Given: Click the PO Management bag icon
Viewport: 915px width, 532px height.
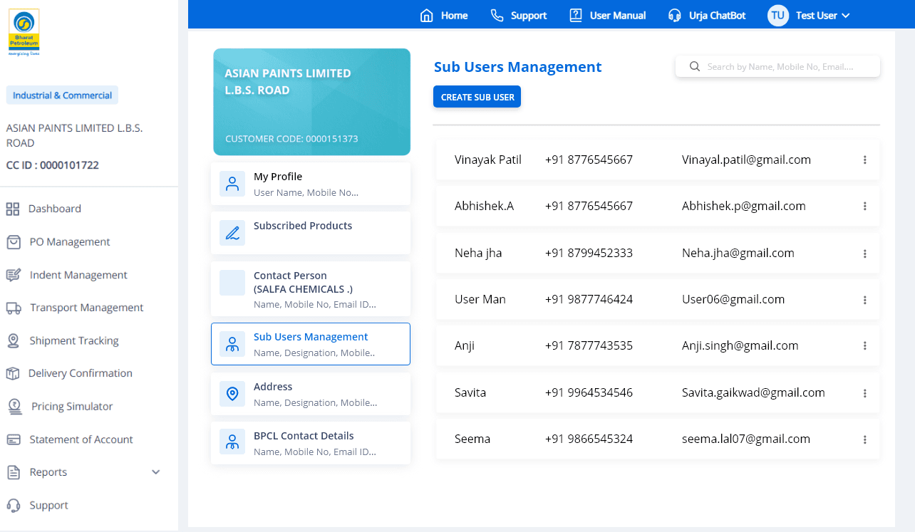Looking at the screenshot, I should coord(14,242).
